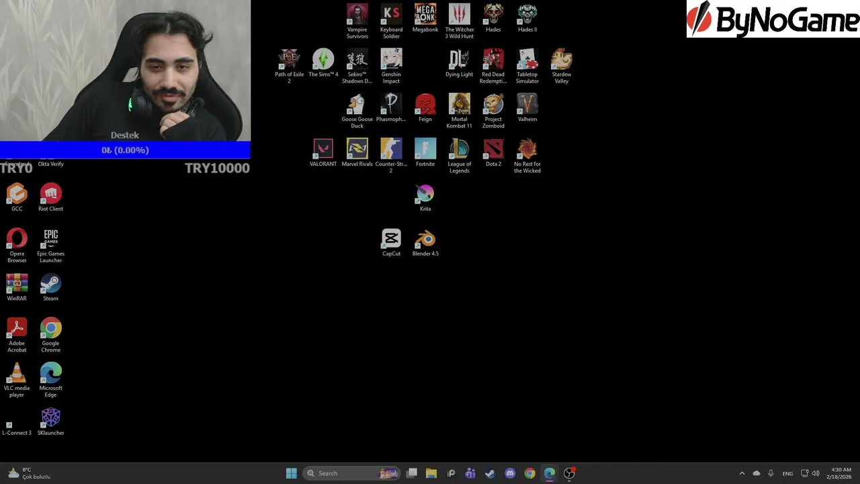Open Microsoft Teams from the taskbar
Image resolution: width=860 pixels, height=484 pixels.
(x=470, y=473)
